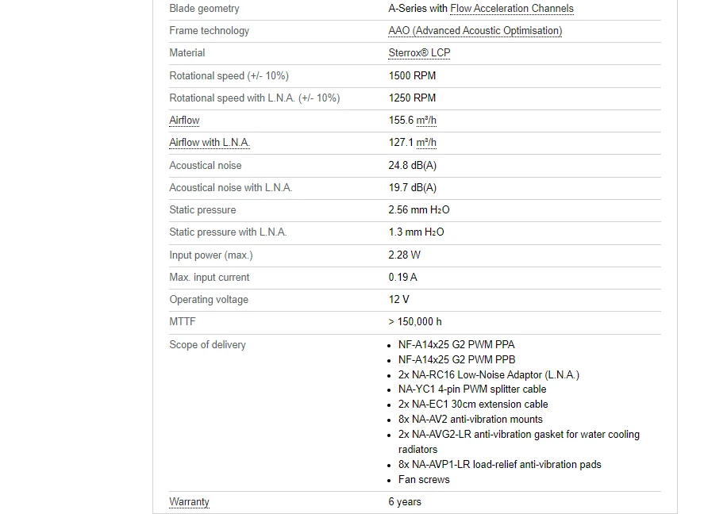The width and height of the screenshot is (704, 514).
Task: Click the 2x NA-RC16 Low-Noise Adaptor item
Action: click(x=488, y=375)
